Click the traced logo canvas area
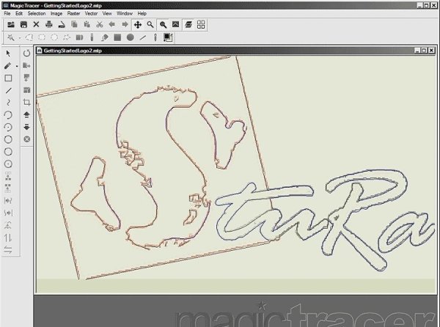This screenshot has height=327, width=440. [x=220, y=169]
